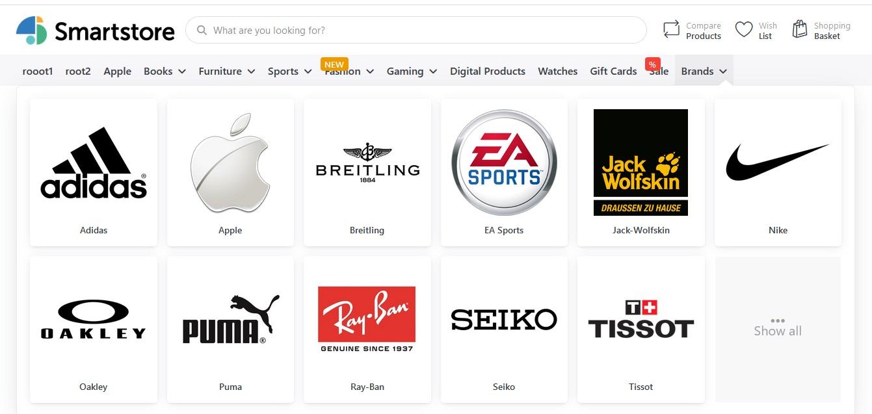Viewport: 872px width, 414px height.
Task: Select the Nike swoosh logo
Action: click(778, 162)
